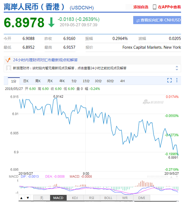Select the KDJ indicator
This screenshot has height=202, width=184.
(75, 198)
